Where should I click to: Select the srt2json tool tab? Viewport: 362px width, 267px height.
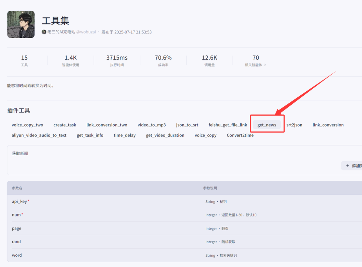point(294,125)
